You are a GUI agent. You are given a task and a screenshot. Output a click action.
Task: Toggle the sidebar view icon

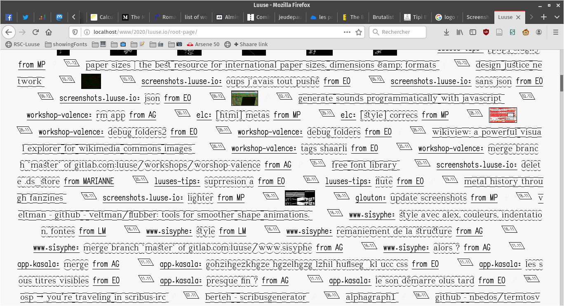click(473, 32)
